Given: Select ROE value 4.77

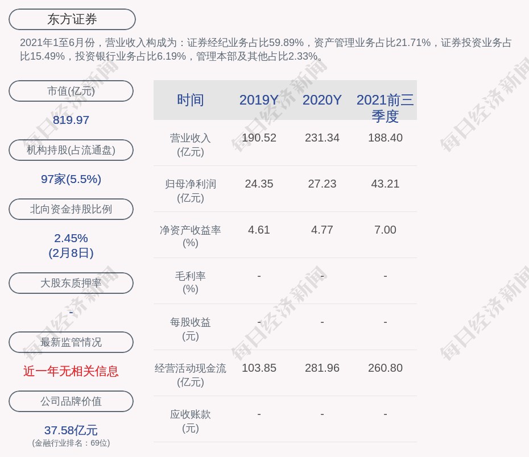Looking at the screenshot, I should (x=322, y=230).
